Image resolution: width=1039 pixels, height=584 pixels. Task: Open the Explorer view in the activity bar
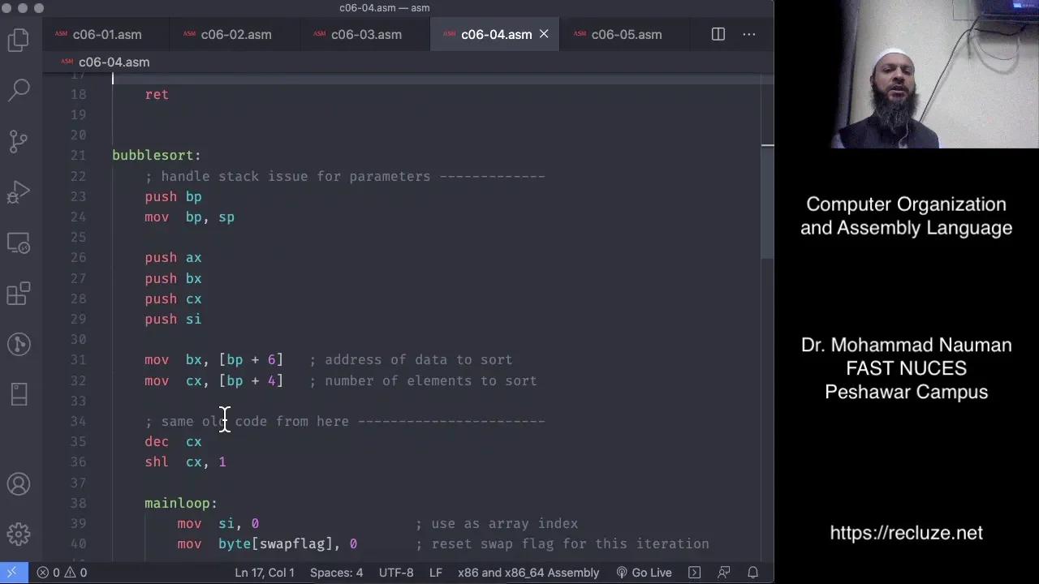(19, 39)
